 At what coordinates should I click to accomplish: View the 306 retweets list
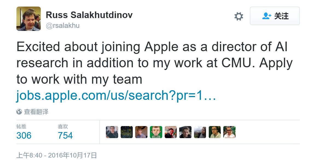tap(24, 135)
